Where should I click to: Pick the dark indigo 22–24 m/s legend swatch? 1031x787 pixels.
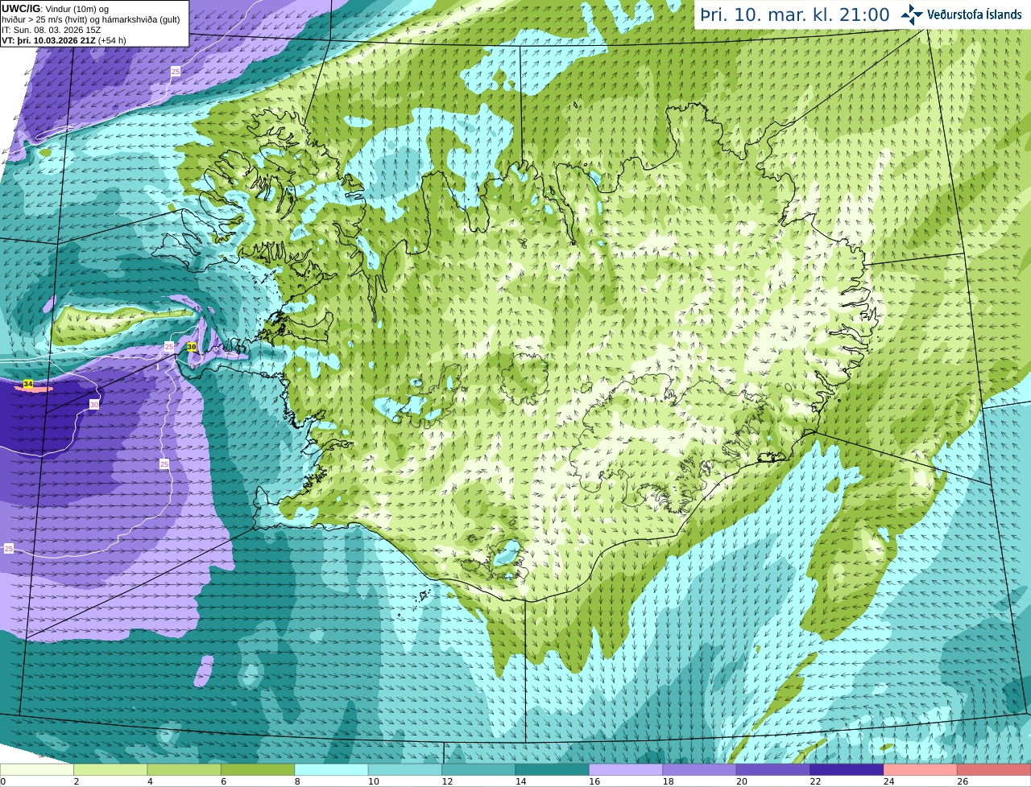tap(847, 769)
